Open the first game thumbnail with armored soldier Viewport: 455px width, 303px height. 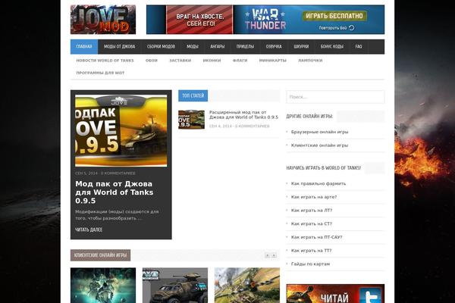[103, 286]
